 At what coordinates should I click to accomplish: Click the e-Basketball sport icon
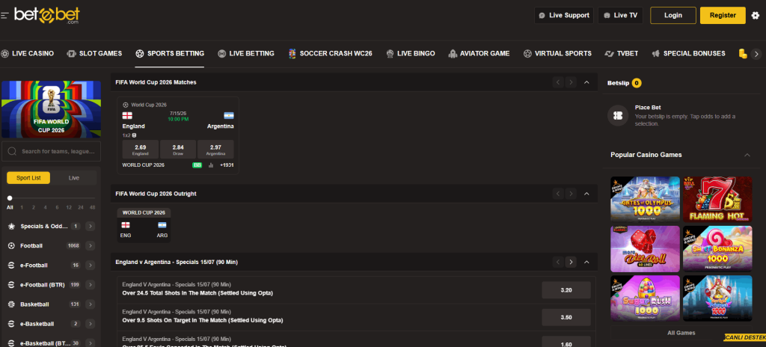point(11,324)
